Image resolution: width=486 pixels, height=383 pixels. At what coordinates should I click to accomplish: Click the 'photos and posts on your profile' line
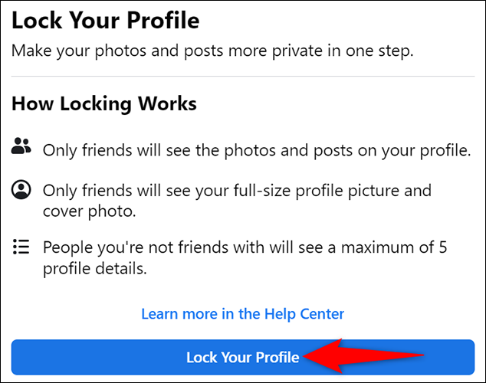pyautogui.click(x=257, y=151)
